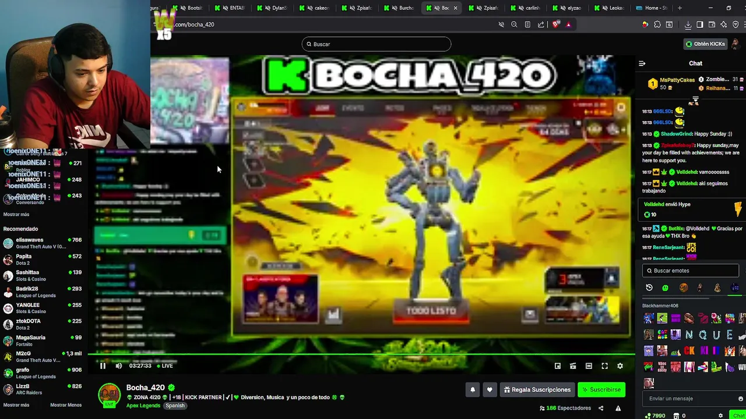Click MsPattyCakes in gift leaderboard
This screenshot has width=746, height=419.
(677, 80)
